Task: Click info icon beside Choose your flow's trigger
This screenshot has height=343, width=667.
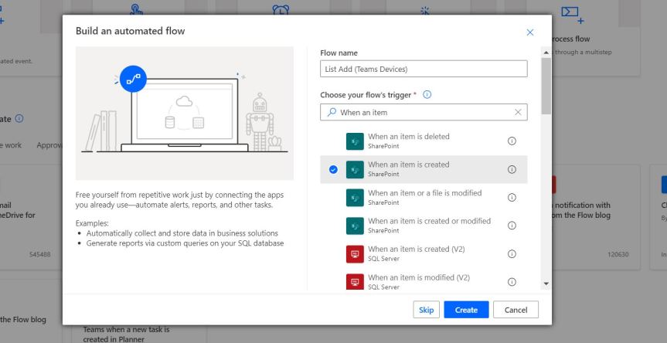Action: (427, 94)
